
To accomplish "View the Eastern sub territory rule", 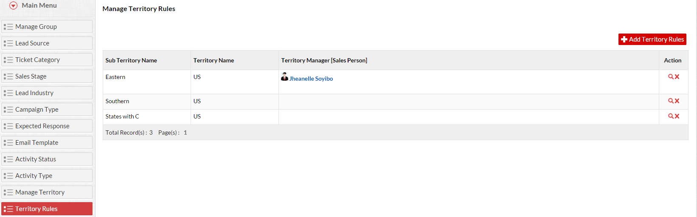I will 671,77.
